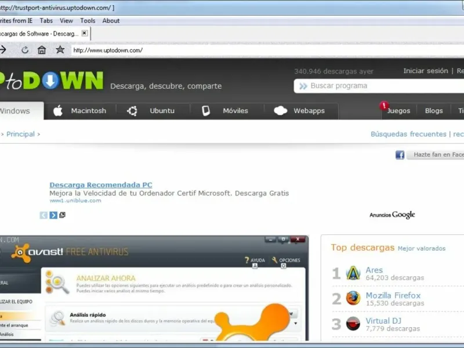Image resolution: width=464 pixels, height=348 pixels.
Task: Open the Tools menu
Action: click(x=88, y=21)
